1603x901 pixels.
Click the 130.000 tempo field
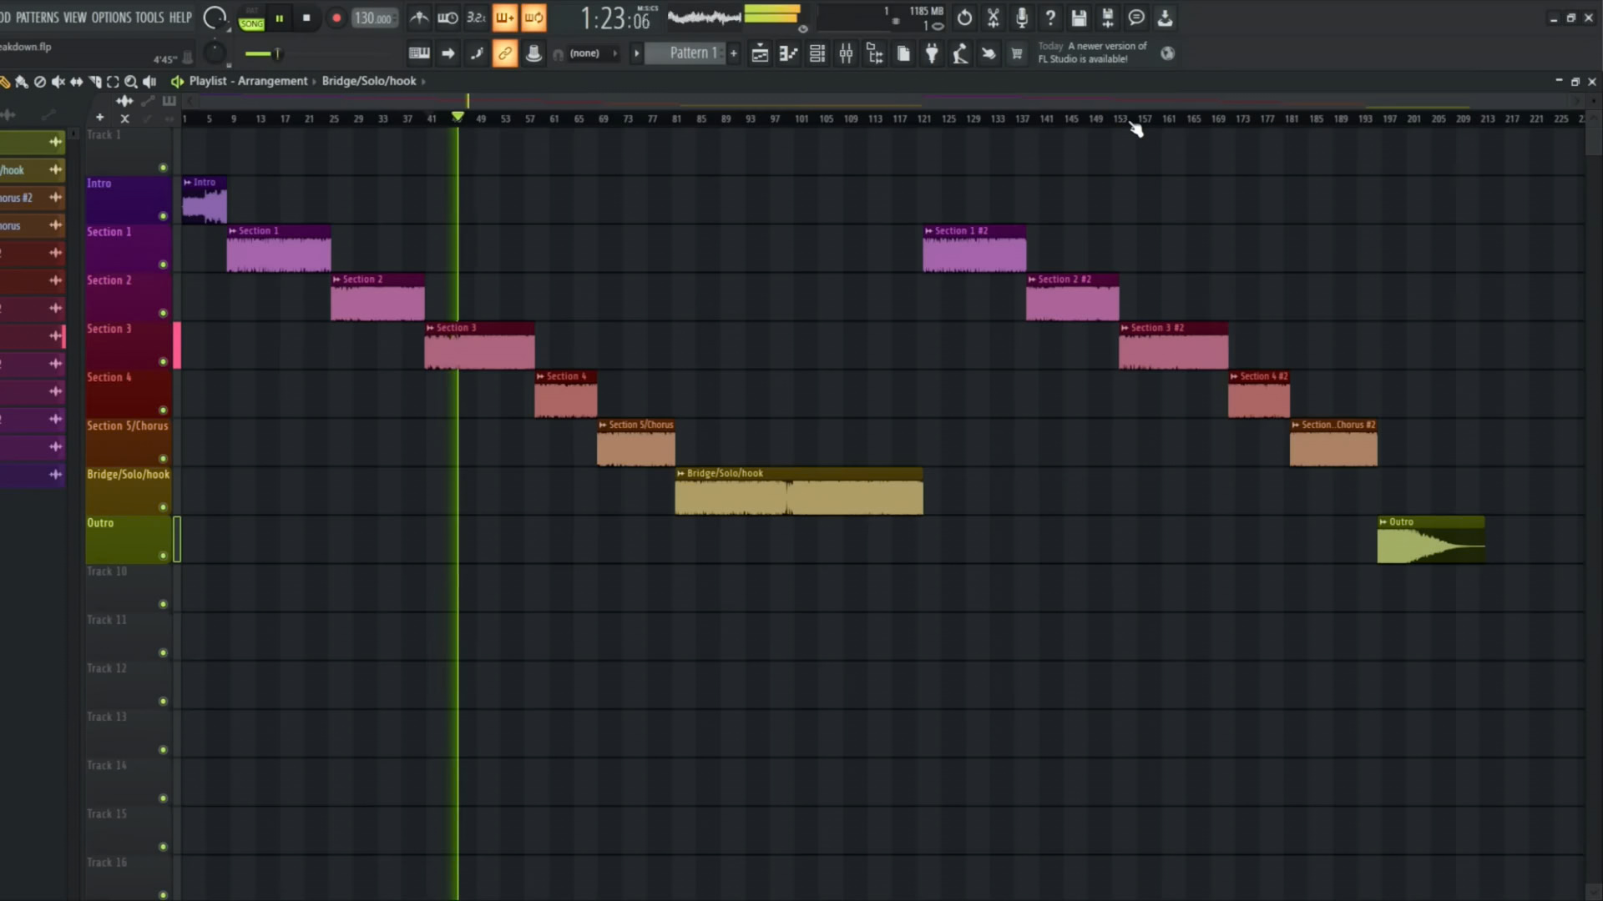point(373,18)
